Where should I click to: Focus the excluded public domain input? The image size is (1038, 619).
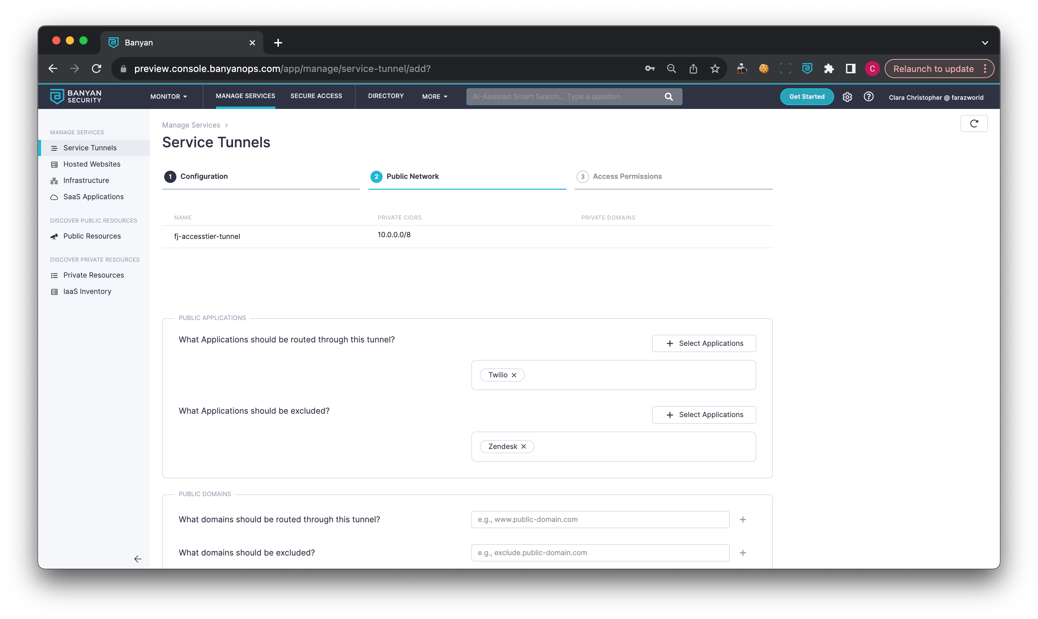(x=600, y=553)
